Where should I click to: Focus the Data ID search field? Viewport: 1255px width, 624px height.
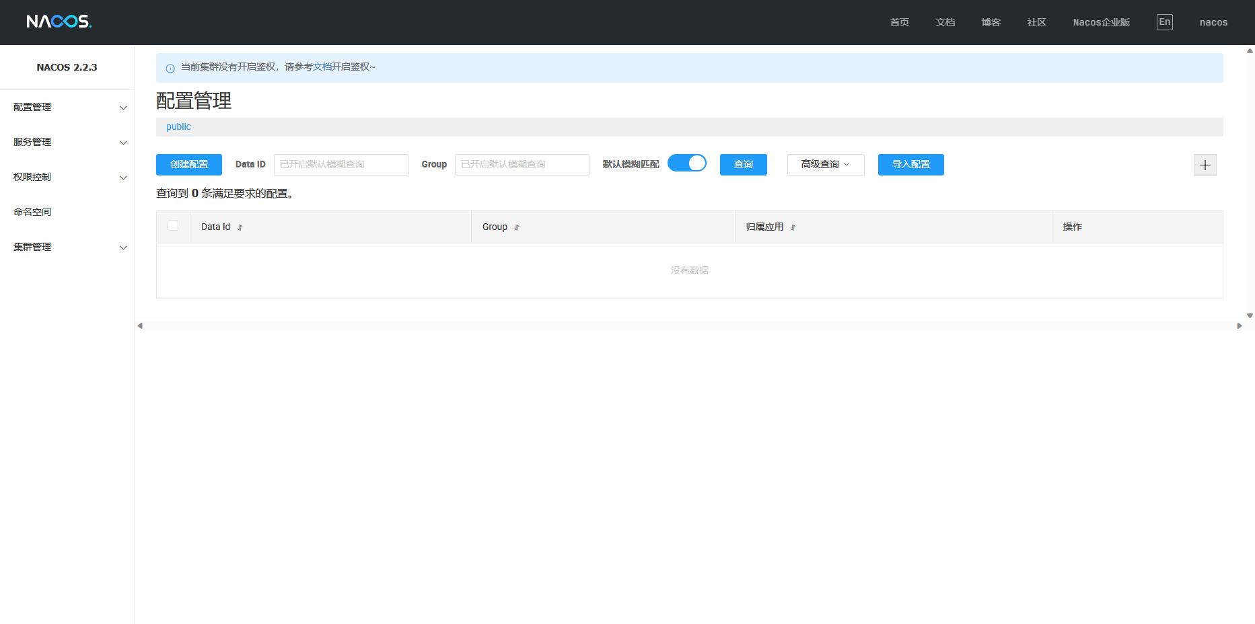pyautogui.click(x=341, y=165)
